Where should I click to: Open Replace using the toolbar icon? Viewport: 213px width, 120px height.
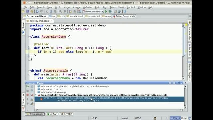[65, 11]
